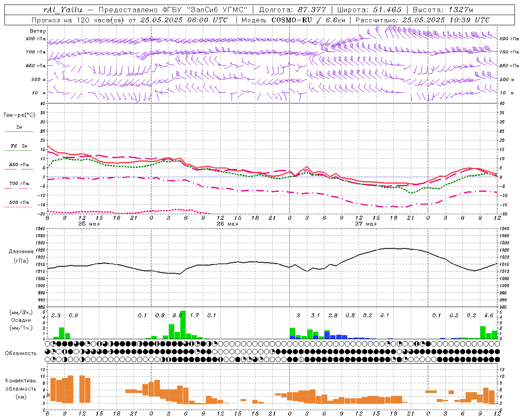Click the (мм/3ч.) units label
Viewport: 521px width, 417px height.
[x=21, y=312]
